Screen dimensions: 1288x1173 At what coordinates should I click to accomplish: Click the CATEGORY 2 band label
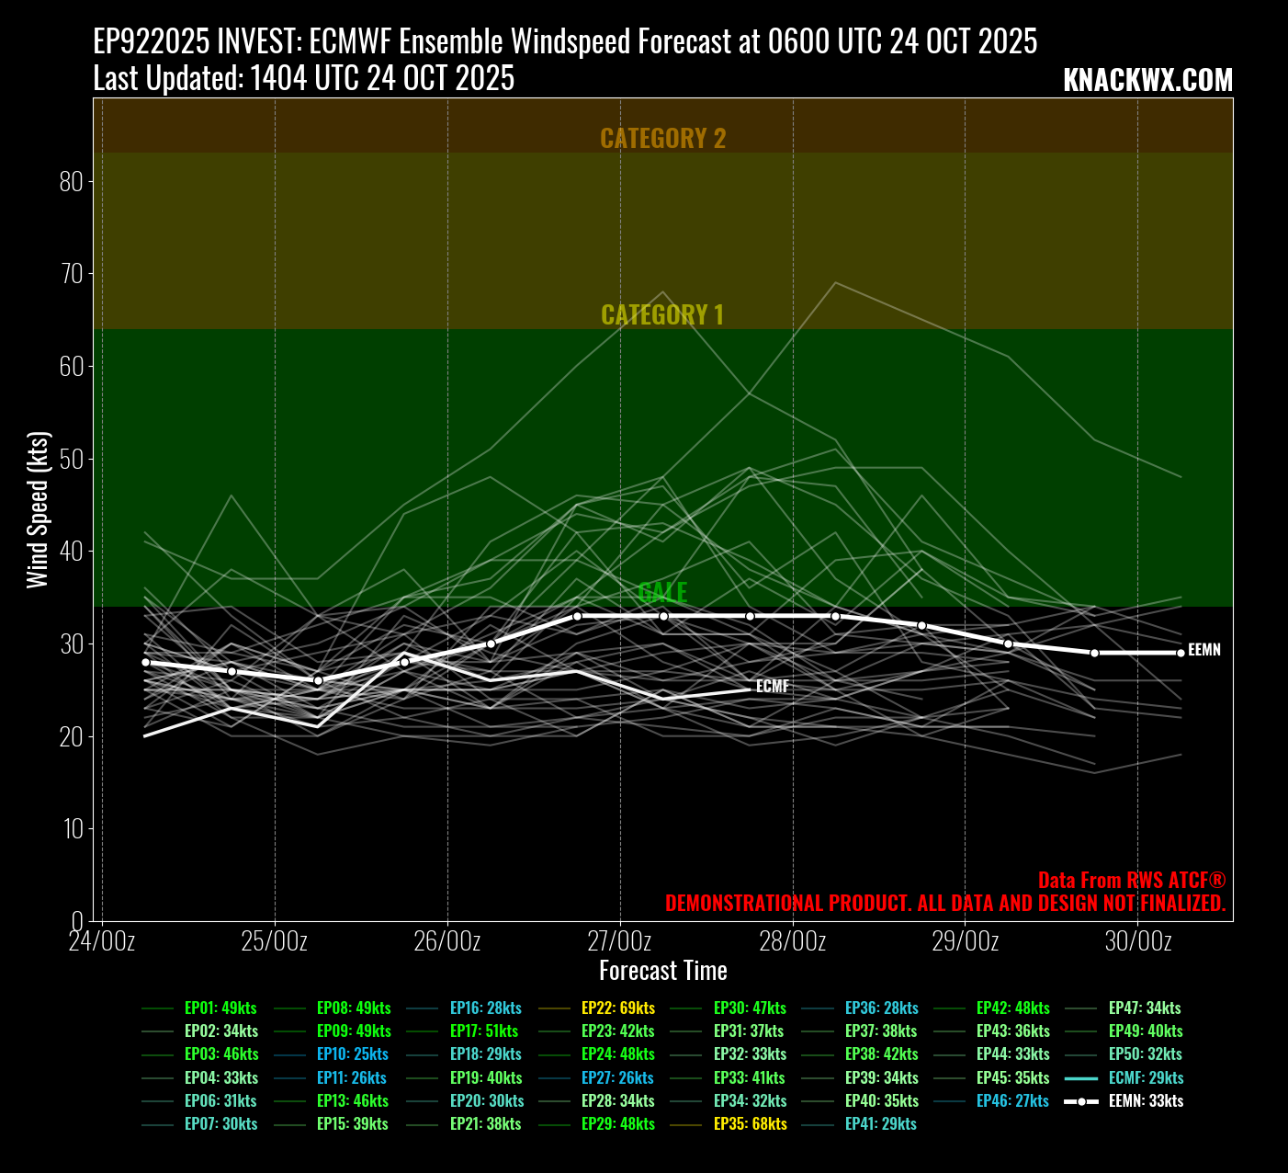click(x=662, y=138)
